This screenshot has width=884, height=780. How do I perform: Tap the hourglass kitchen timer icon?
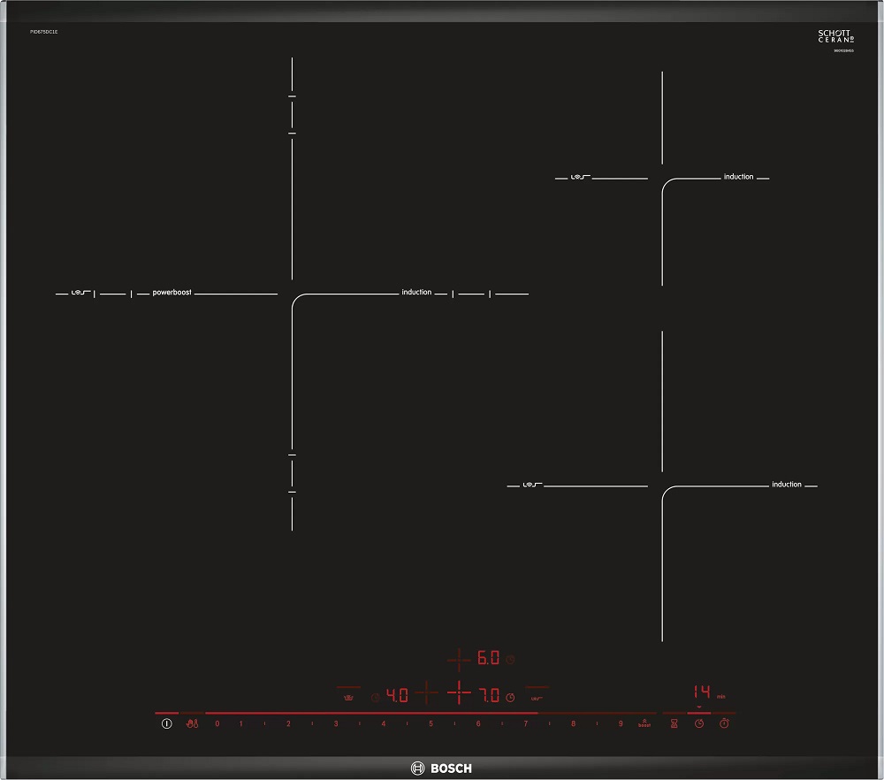(x=674, y=724)
